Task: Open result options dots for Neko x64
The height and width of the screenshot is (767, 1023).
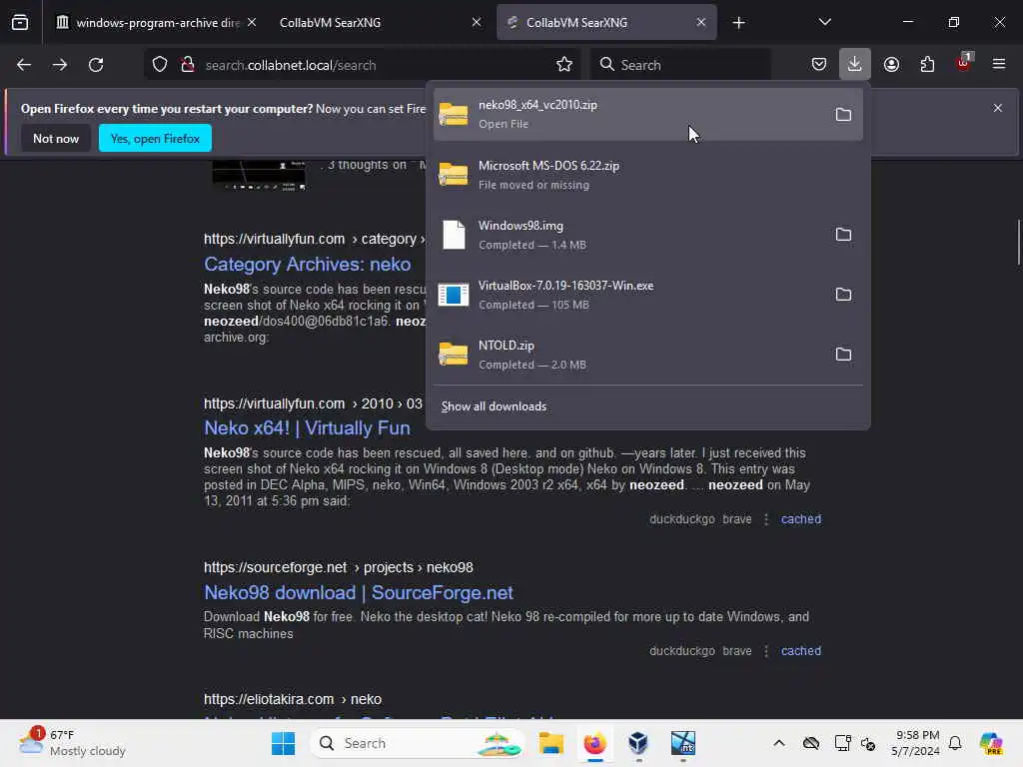Action: coord(766,519)
